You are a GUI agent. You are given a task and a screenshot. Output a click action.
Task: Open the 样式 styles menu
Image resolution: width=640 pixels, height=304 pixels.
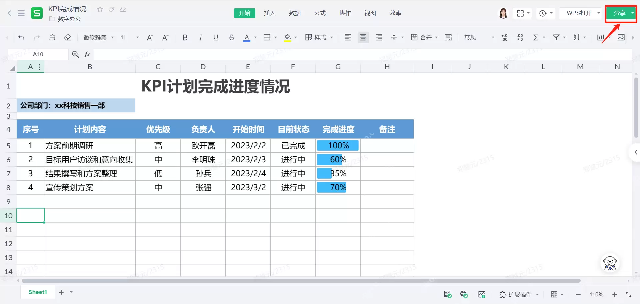pos(319,37)
